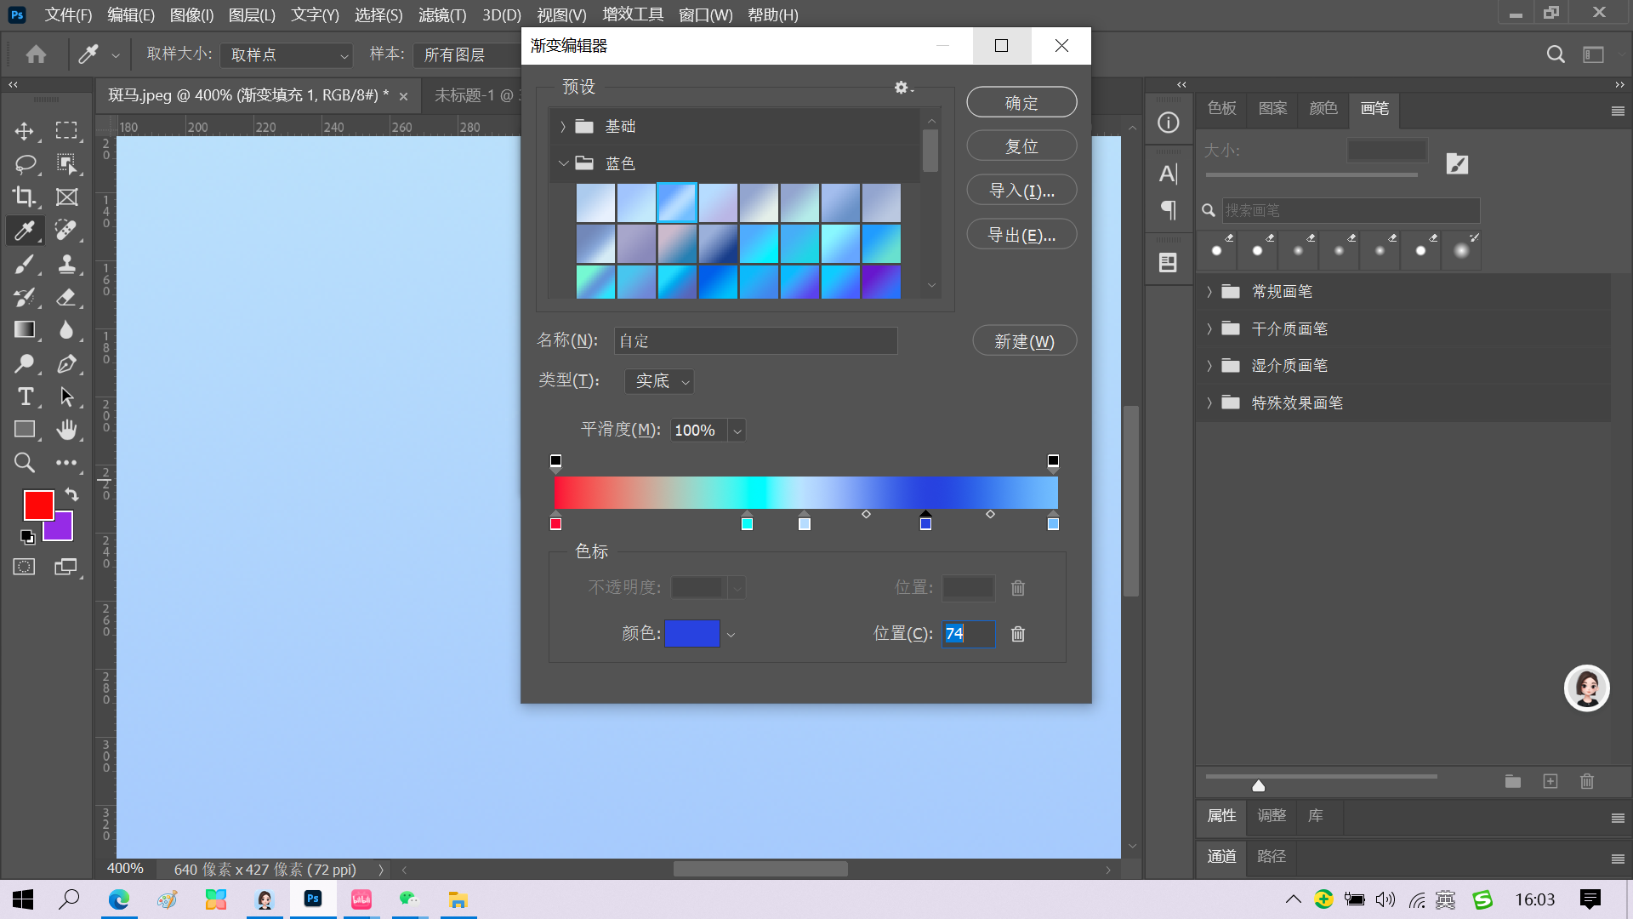Select the Lasso tool

24,163
